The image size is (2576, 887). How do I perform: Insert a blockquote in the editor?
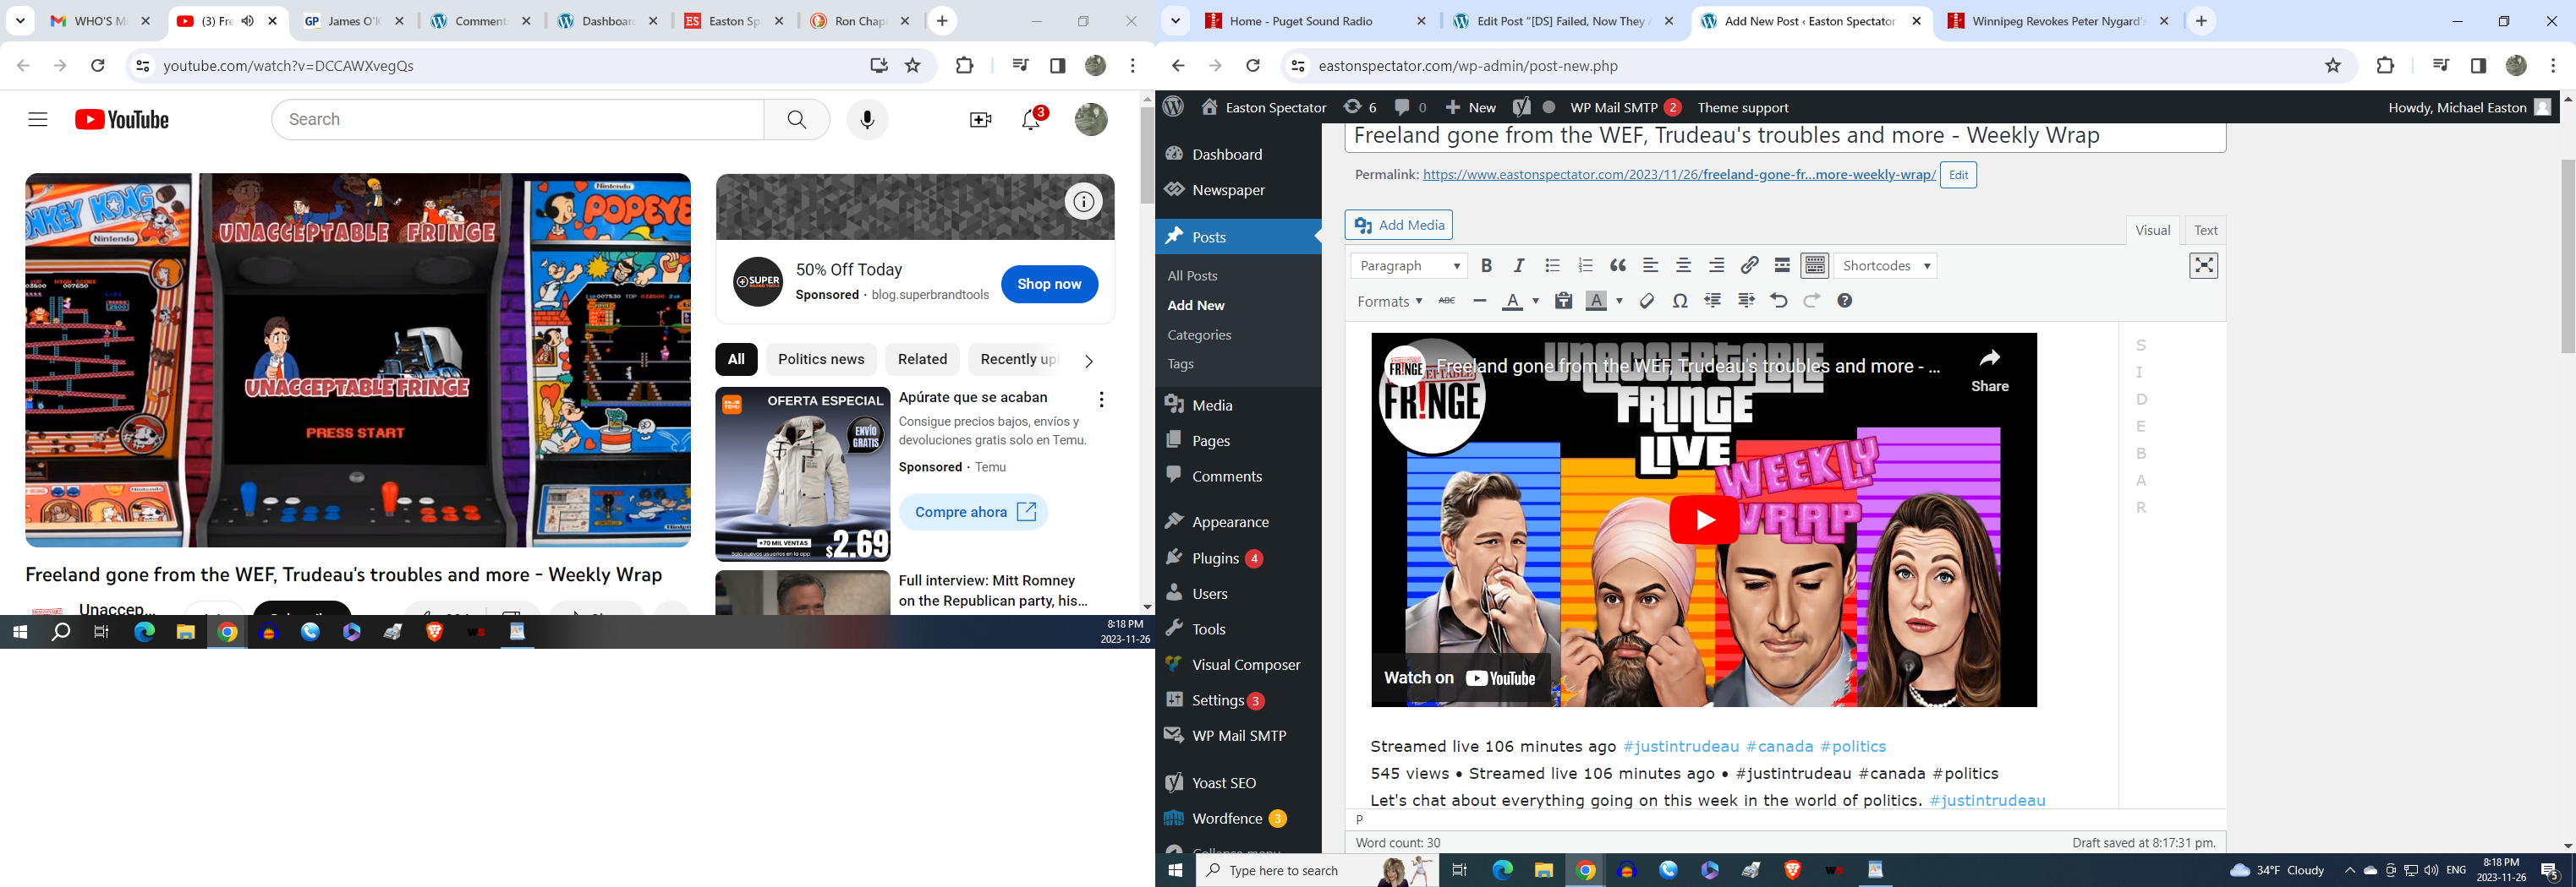point(1617,266)
